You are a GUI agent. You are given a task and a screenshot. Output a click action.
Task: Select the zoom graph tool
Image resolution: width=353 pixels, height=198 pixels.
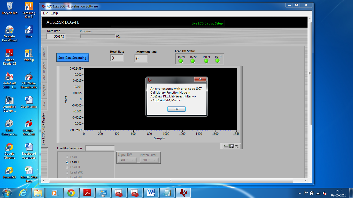(x=231, y=146)
